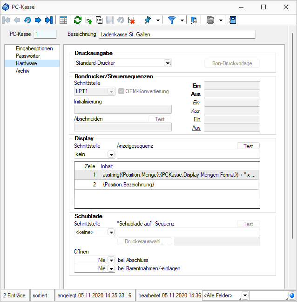Select Archiv in the left navigation
The height and width of the screenshot is (302, 297).
click(x=23, y=71)
